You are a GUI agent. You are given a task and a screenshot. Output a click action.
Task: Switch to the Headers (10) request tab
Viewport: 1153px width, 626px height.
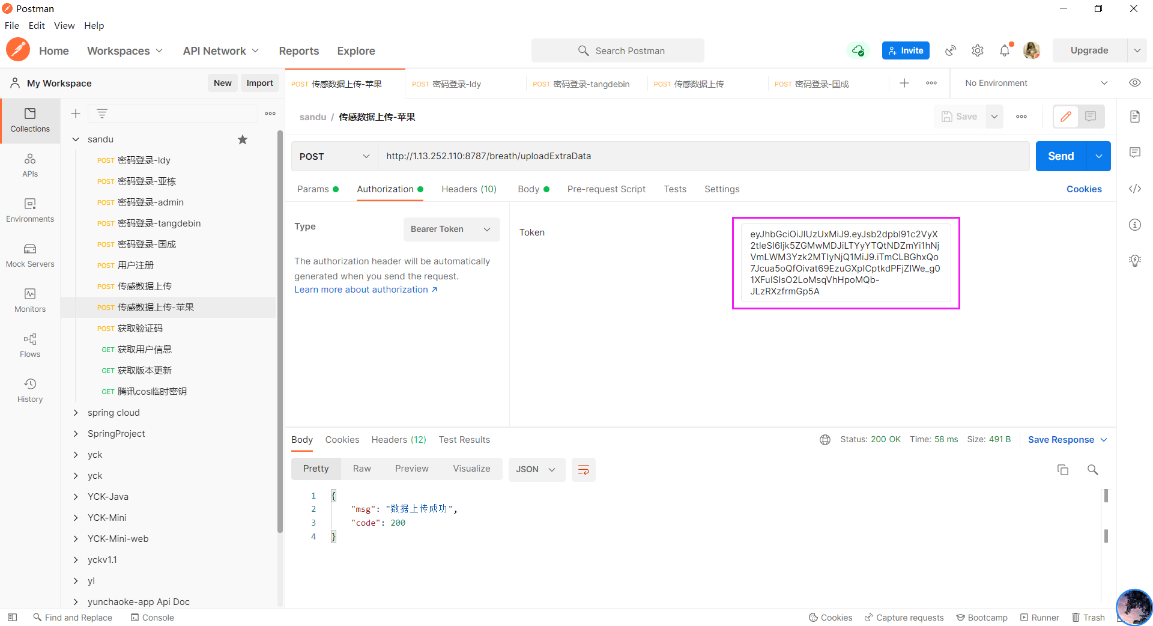point(469,189)
